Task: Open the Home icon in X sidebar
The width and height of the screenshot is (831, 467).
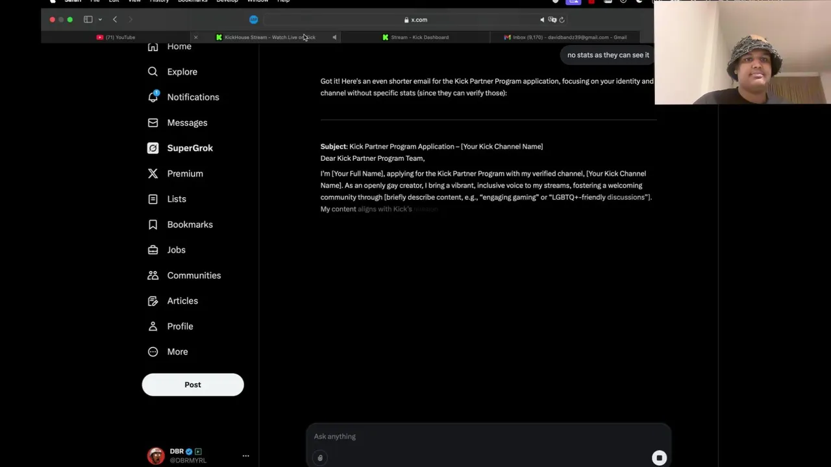Action: (x=153, y=47)
